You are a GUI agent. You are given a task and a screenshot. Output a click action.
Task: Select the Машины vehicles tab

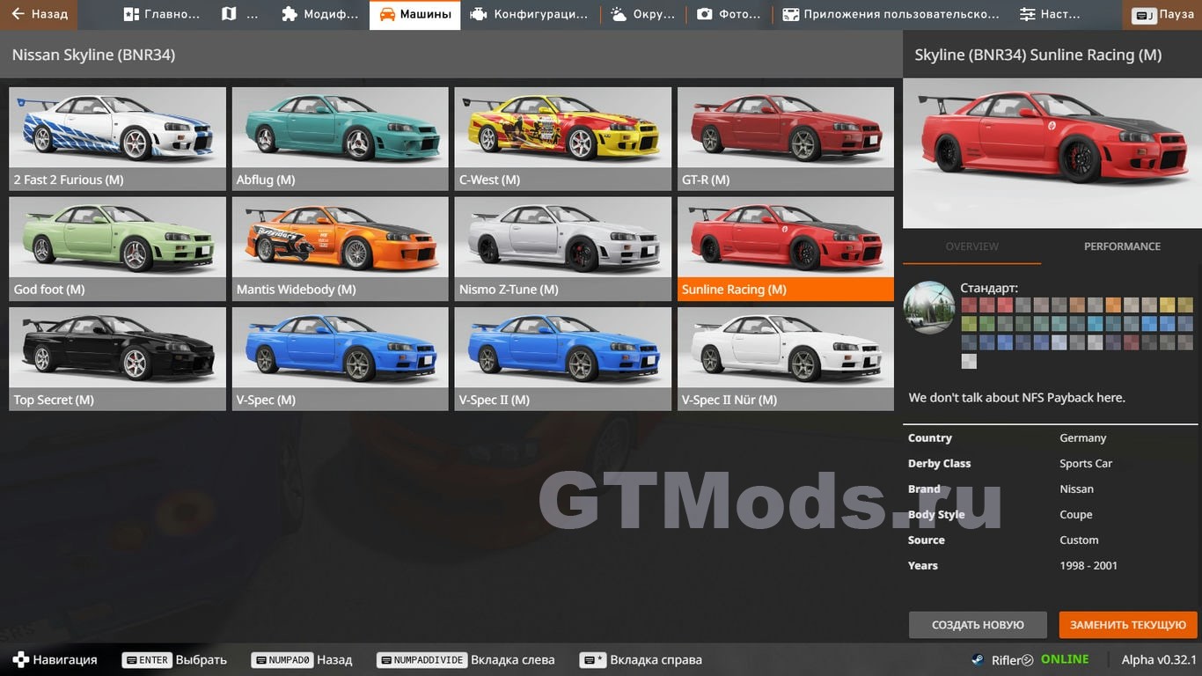(x=414, y=14)
